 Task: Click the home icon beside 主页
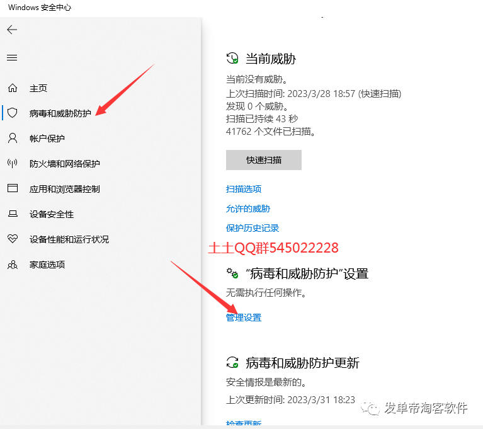(13, 88)
